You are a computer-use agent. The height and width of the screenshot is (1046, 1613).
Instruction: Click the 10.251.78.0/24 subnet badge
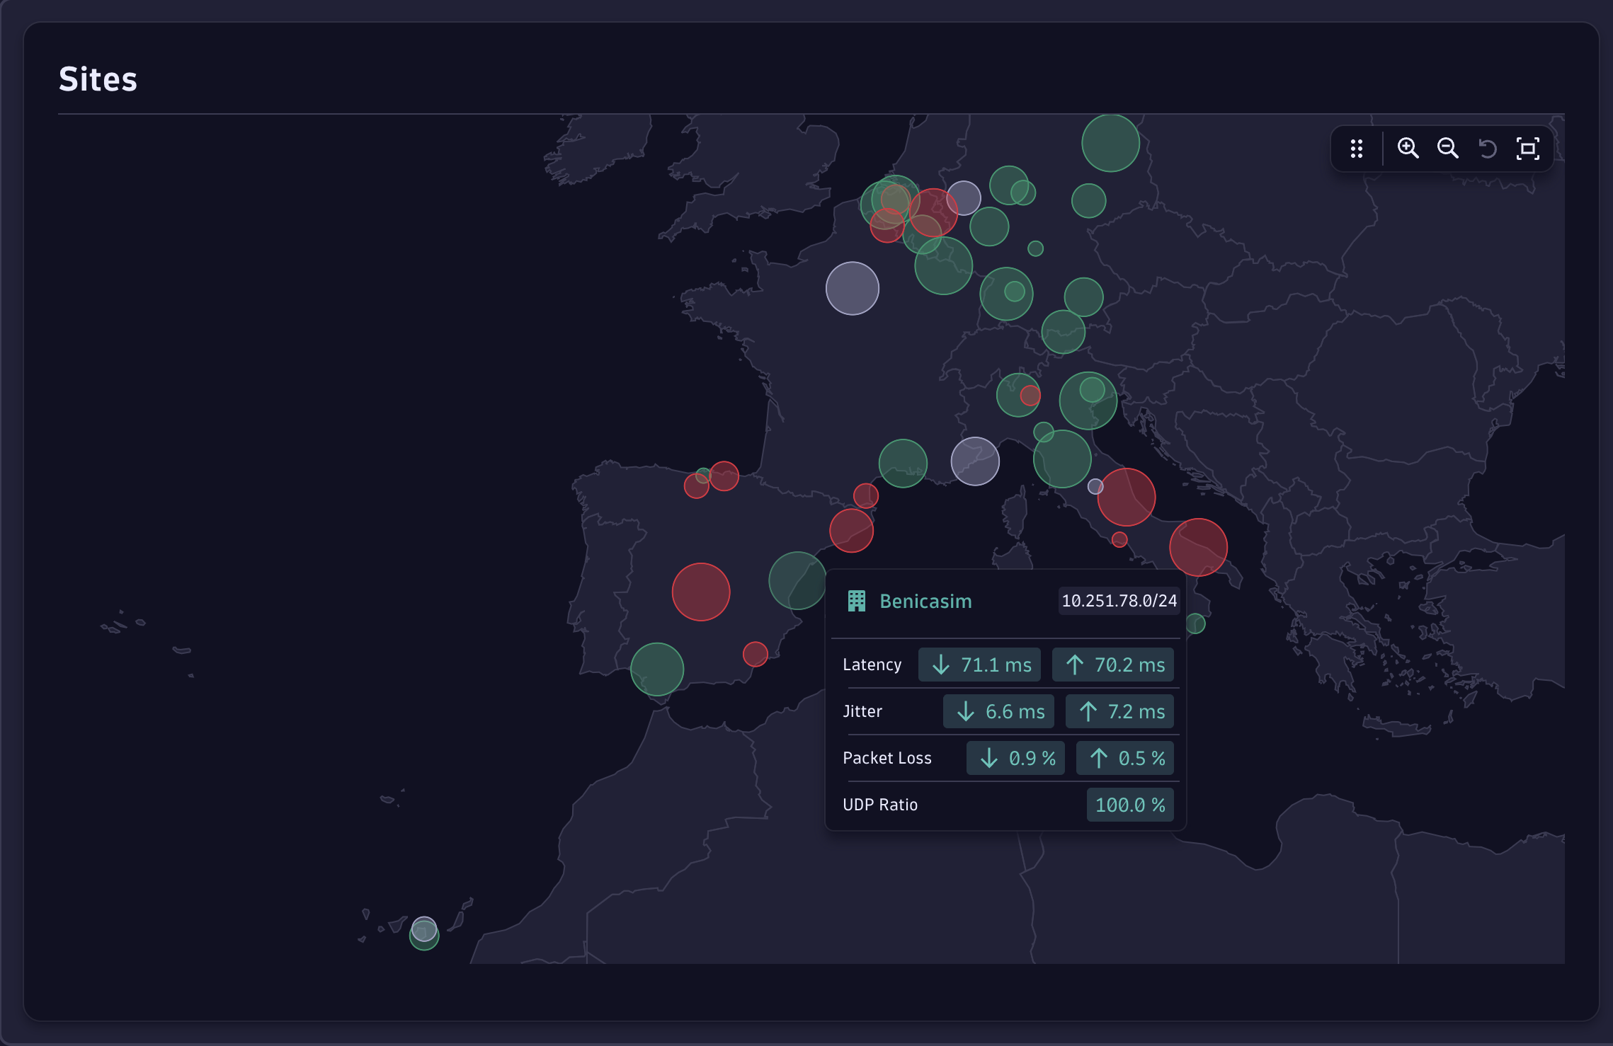point(1119,601)
